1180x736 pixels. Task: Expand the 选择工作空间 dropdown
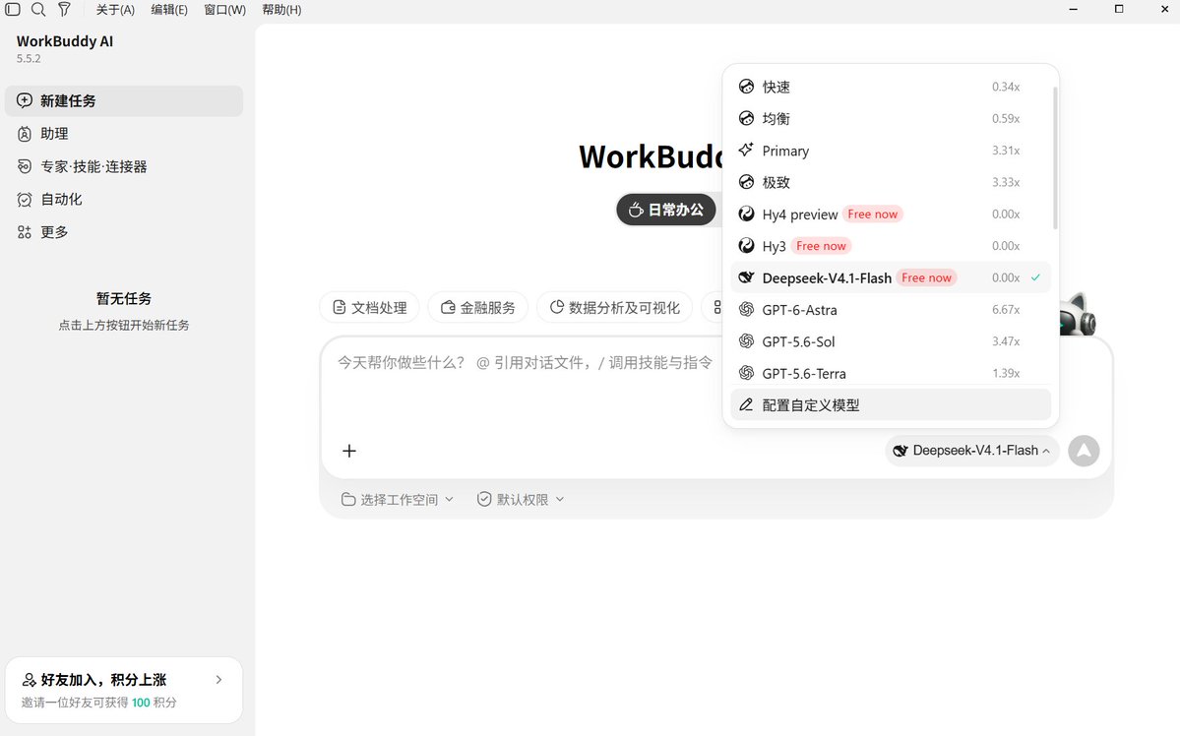(398, 500)
